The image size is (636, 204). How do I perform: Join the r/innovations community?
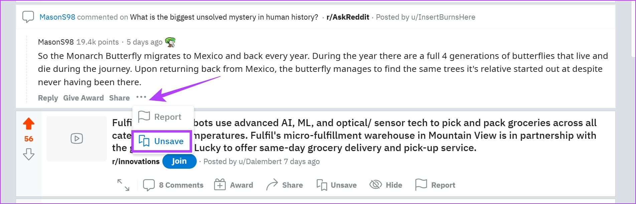click(x=179, y=161)
